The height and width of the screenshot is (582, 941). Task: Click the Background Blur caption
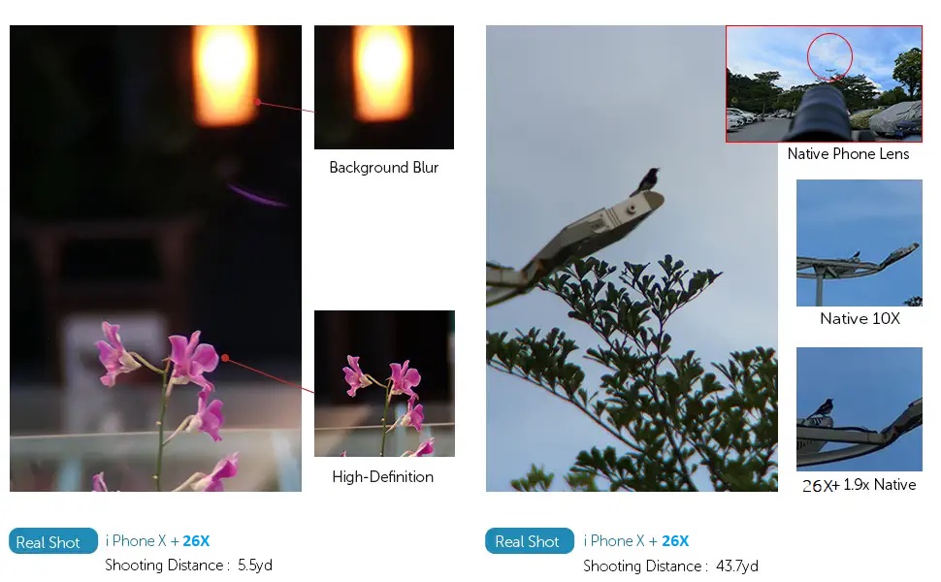384,168
